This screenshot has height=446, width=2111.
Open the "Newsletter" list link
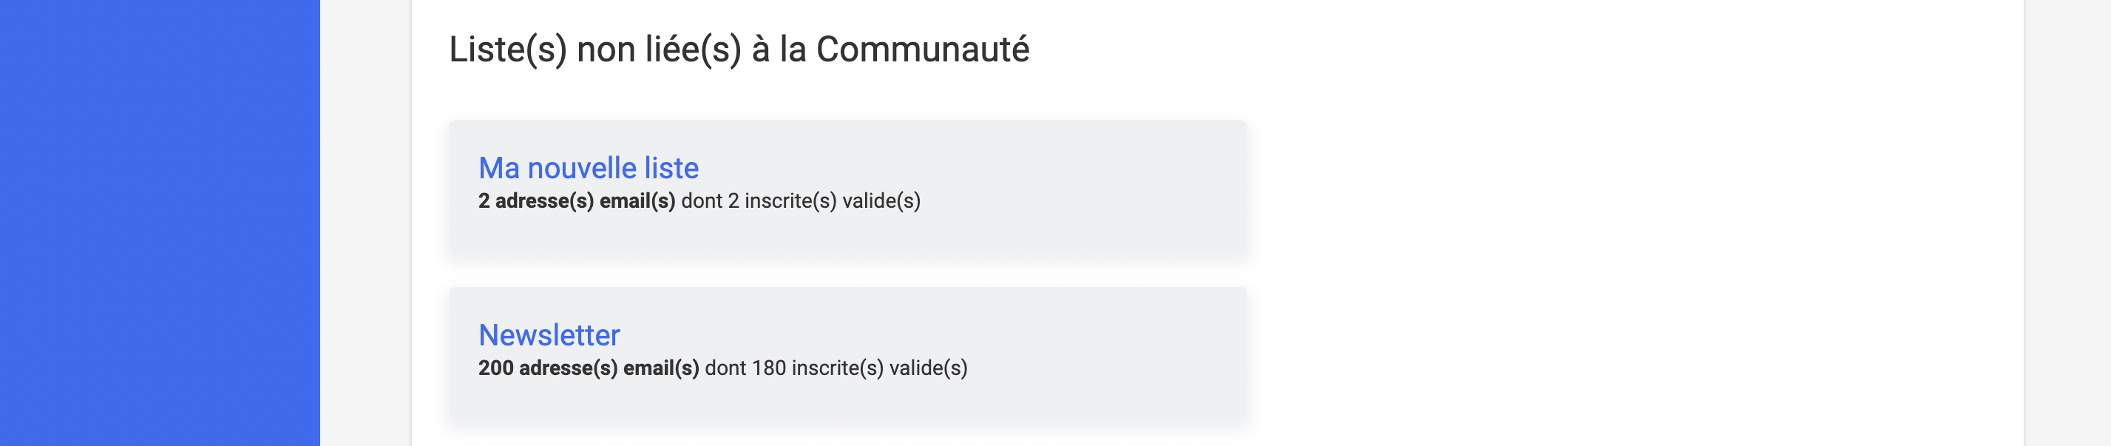[549, 335]
